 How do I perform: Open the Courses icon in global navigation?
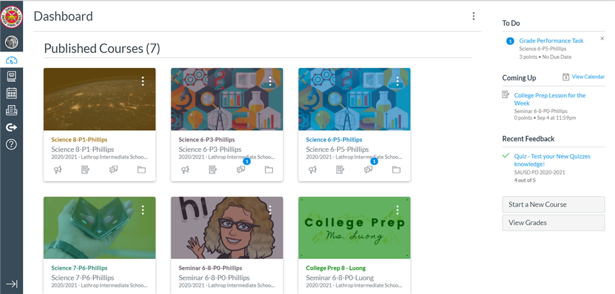tap(11, 77)
